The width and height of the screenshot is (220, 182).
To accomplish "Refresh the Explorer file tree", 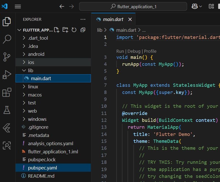I will pyautogui.click(x=74, y=30).
